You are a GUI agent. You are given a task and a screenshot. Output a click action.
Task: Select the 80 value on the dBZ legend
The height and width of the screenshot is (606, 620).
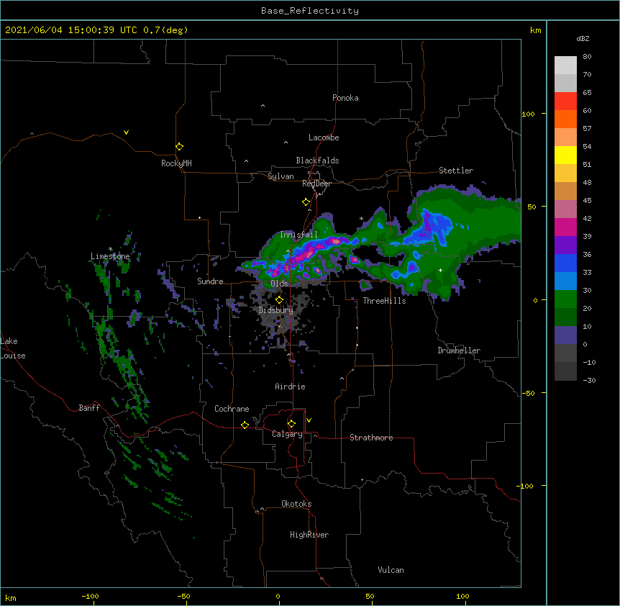(587, 57)
